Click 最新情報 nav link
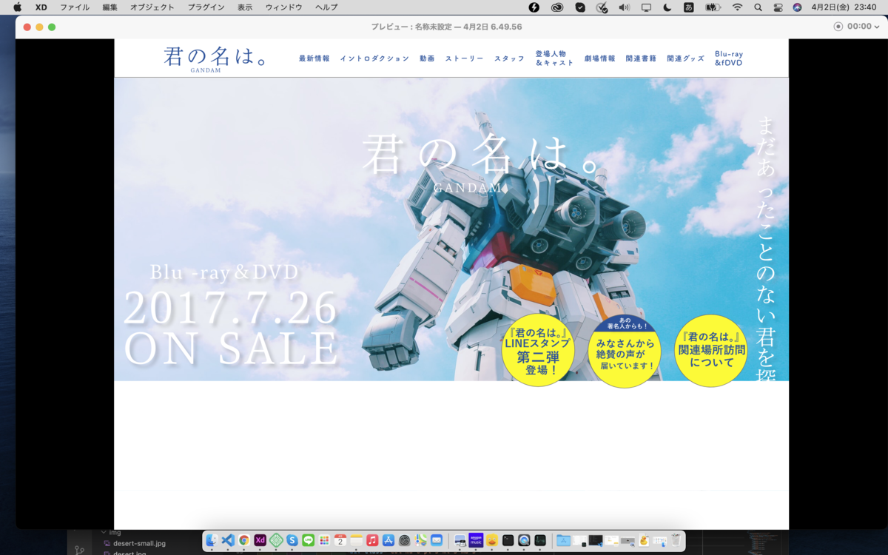 coord(314,58)
